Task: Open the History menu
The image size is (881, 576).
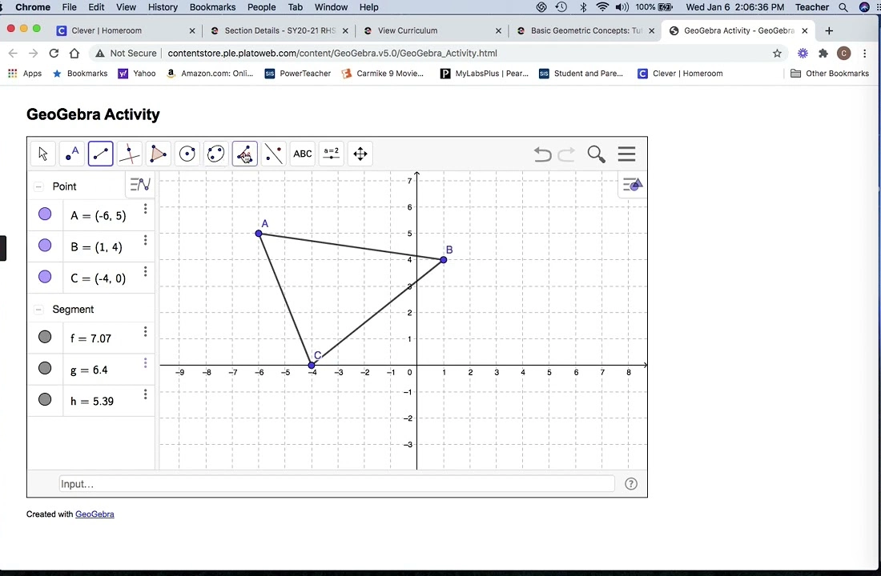Action: click(163, 7)
